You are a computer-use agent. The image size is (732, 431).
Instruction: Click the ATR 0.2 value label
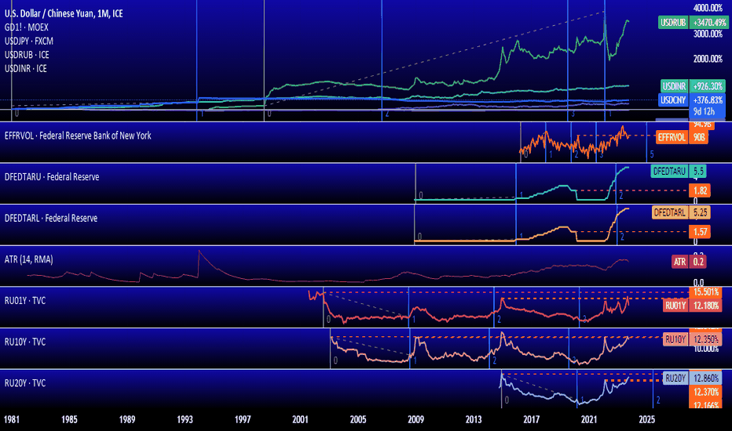point(698,262)
